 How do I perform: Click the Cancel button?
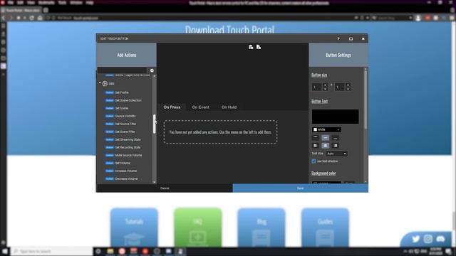(165, 188)
